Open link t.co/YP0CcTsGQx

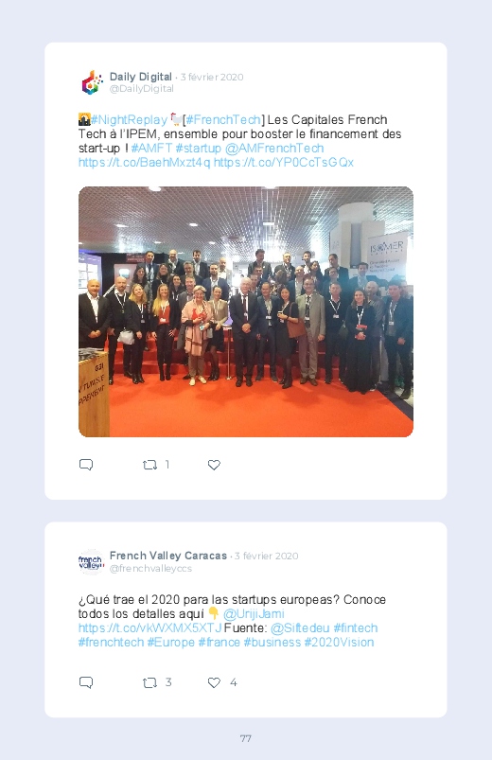(284, 163)
